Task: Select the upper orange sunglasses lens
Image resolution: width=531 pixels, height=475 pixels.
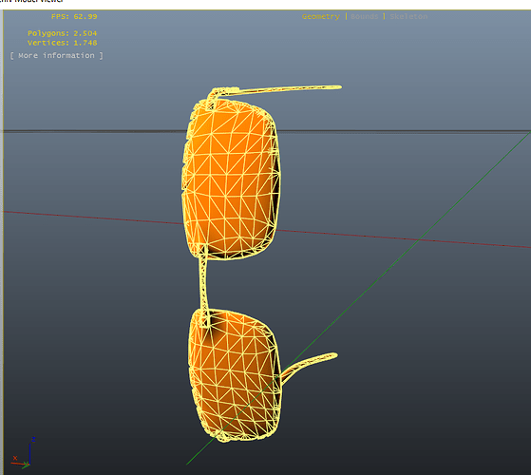Action: tap(232, 179)
